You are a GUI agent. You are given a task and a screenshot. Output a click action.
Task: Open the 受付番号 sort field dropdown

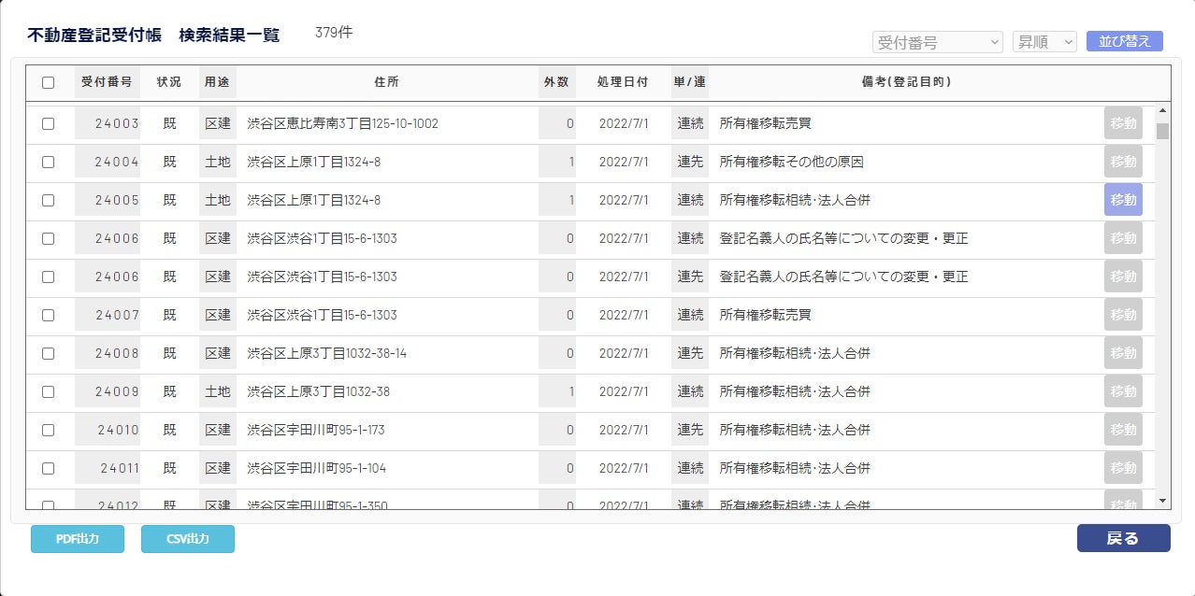[938, 42]
